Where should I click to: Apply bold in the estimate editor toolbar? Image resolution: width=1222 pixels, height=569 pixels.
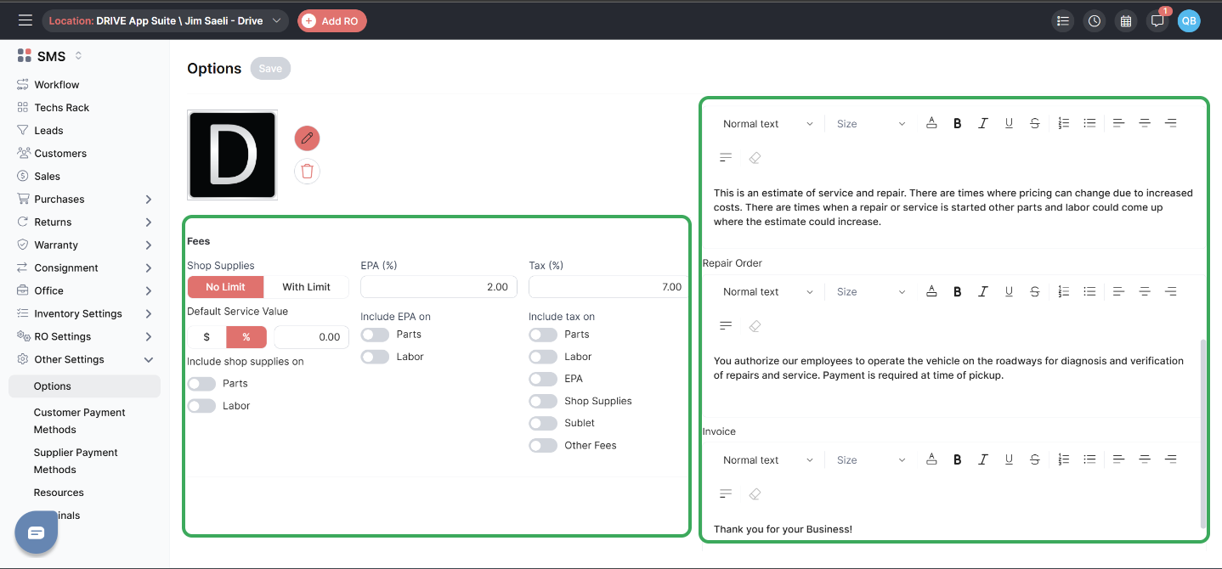click(957, 123)
